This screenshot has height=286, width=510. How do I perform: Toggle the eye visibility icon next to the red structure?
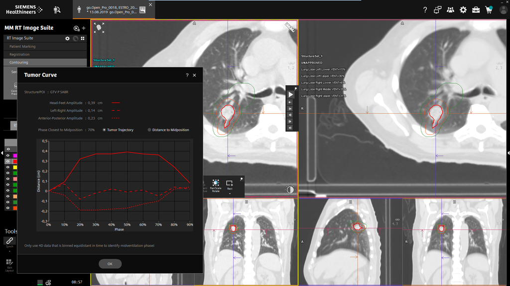click(8, 162)
